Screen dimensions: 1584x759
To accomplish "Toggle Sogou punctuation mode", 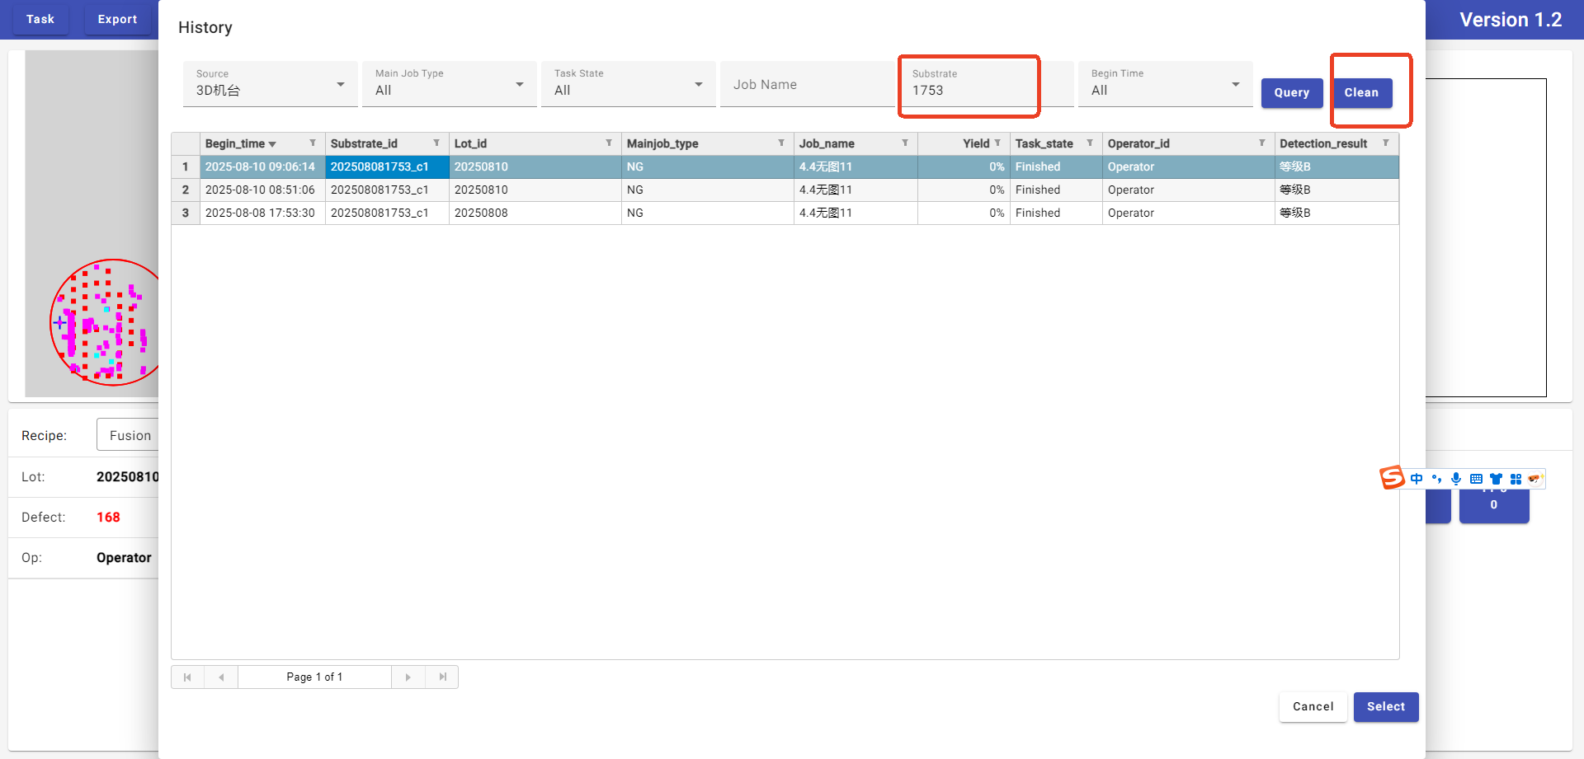I will [x=1436, y=479].
